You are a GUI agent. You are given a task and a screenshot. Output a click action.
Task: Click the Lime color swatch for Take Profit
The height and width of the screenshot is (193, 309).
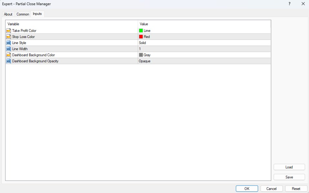(x=142, y=30)
